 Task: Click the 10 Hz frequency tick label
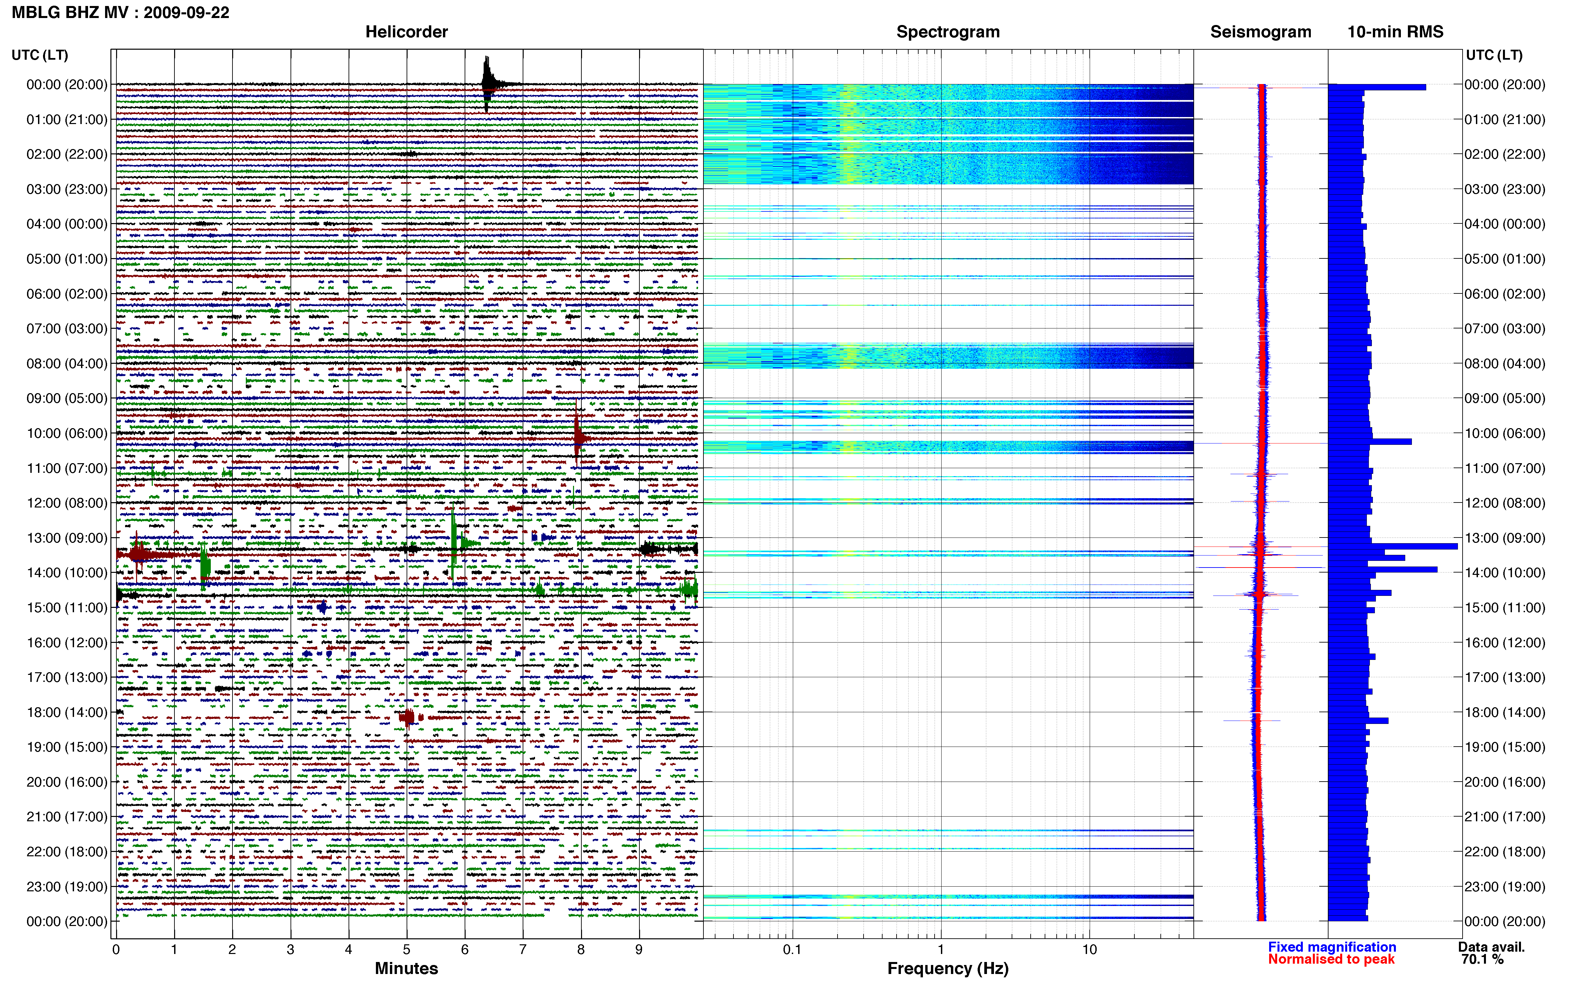pyautogui.click(x=1089, y=949)
